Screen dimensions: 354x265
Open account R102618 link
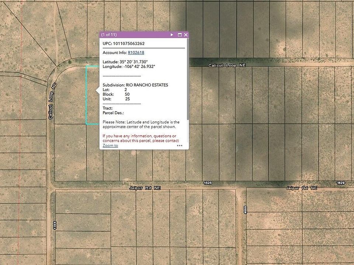coord(136,53)
